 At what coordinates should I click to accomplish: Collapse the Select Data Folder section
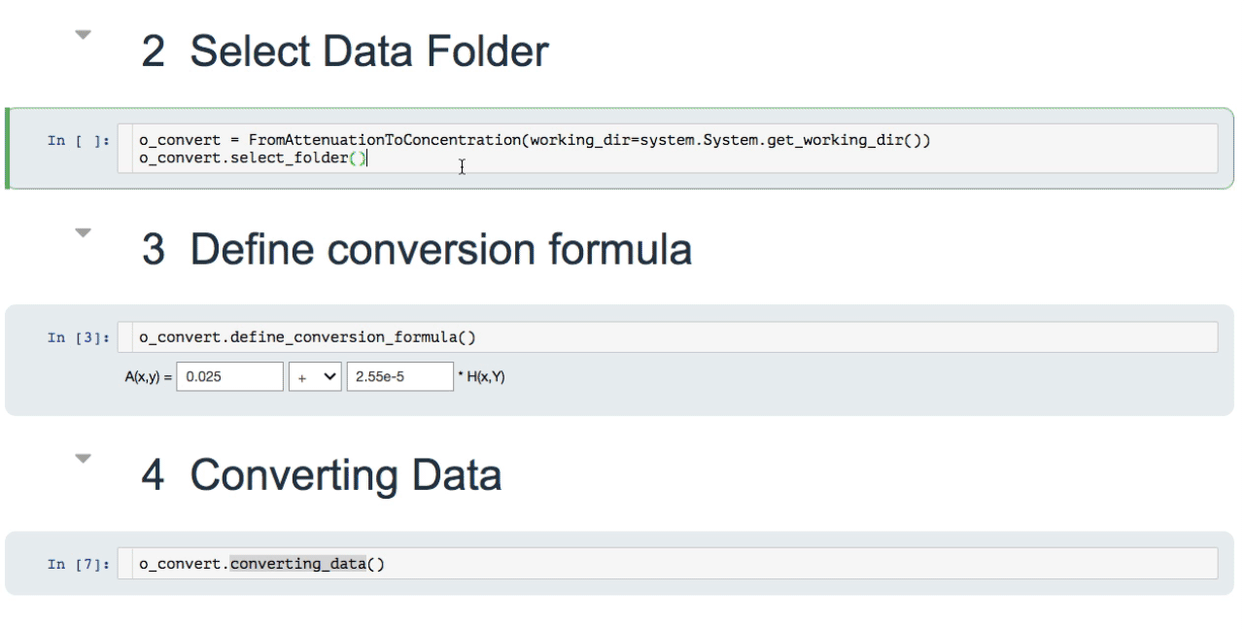84,35
